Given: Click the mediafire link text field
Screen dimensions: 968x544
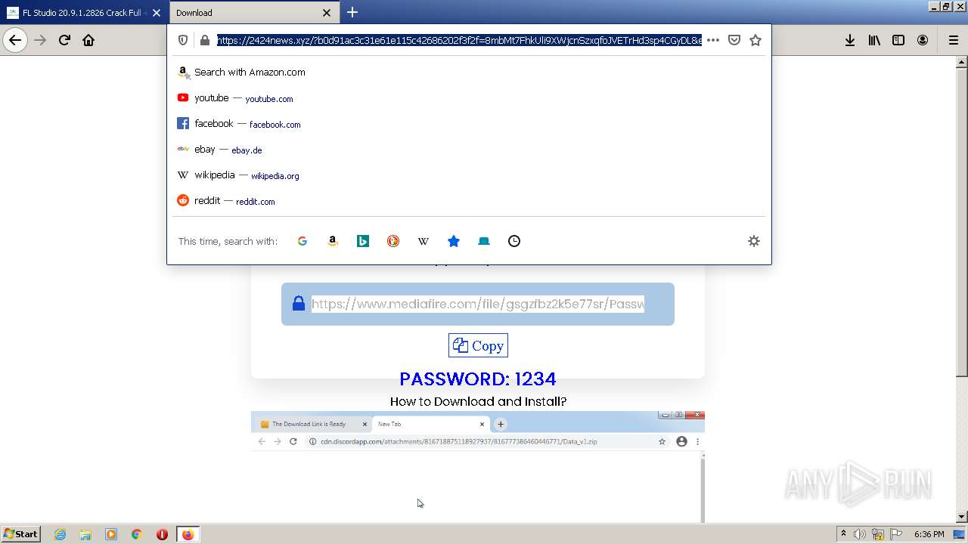Looking at the screenshot, I should (478, 304).
